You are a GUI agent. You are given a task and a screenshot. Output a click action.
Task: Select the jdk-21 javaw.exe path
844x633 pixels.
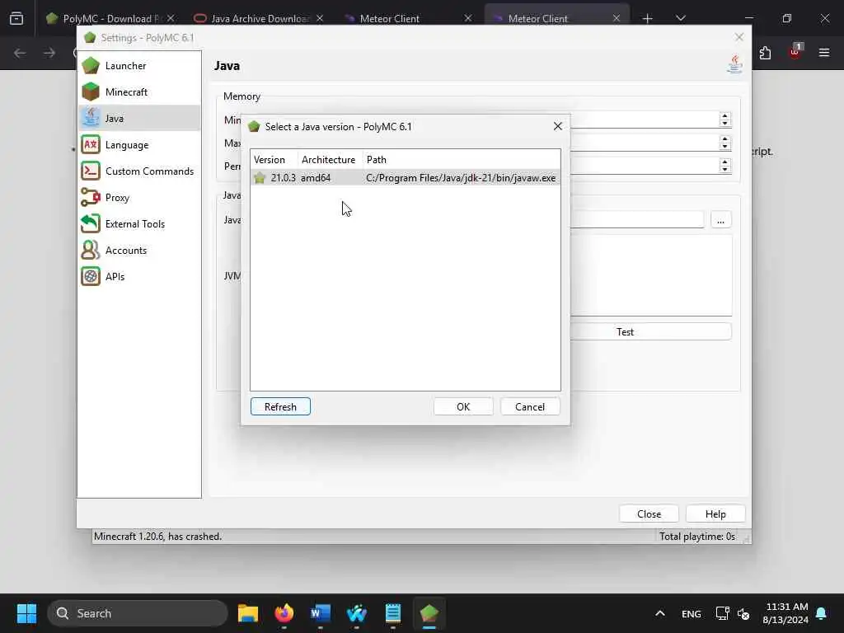461,178
